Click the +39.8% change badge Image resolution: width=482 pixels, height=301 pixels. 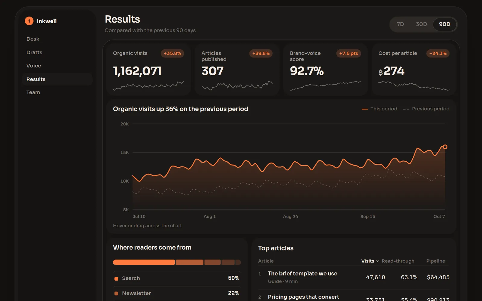point(261,53)
